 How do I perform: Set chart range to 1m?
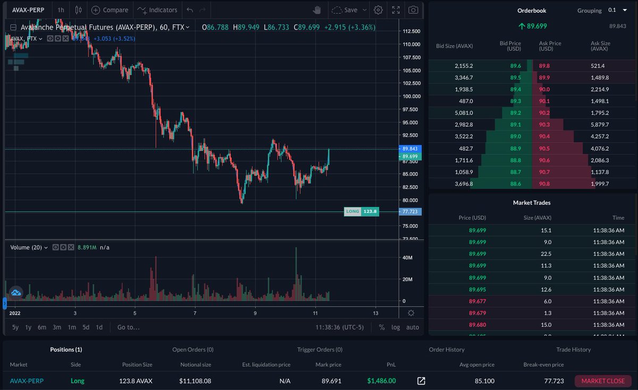72,327
